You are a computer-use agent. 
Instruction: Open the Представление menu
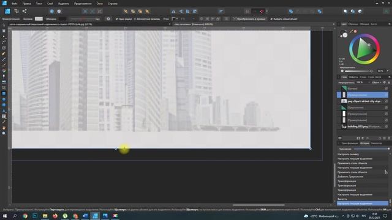[83, 4]
